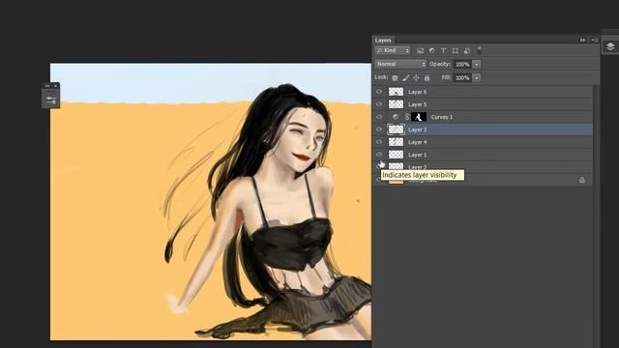This screenshot has width=619, height=348.
Task: Filter layers by type (T) icon
Action: 443,50
